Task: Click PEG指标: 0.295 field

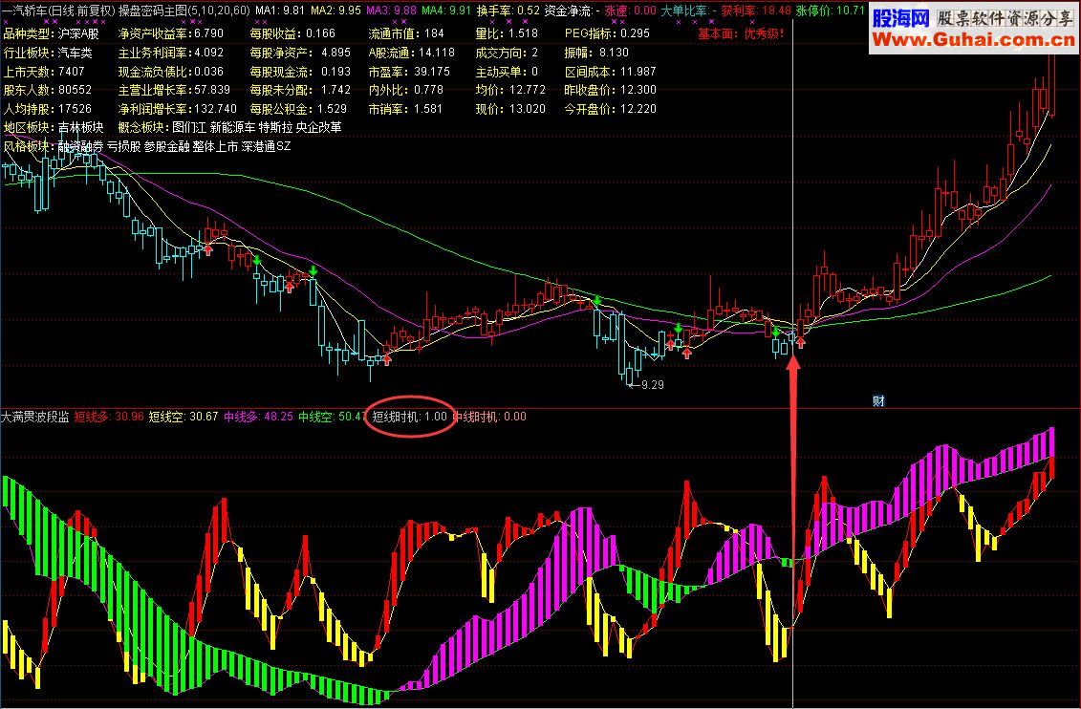Action: [x=607, y=33]
